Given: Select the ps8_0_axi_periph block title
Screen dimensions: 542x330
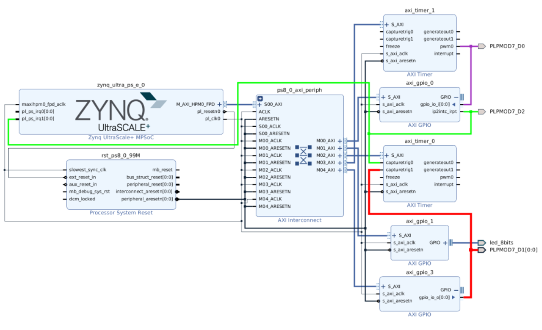Looking at the screenshot, I should pos(299,91).
